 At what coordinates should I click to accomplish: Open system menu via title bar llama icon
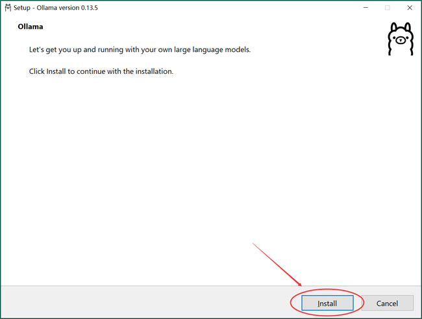[7, 8]
